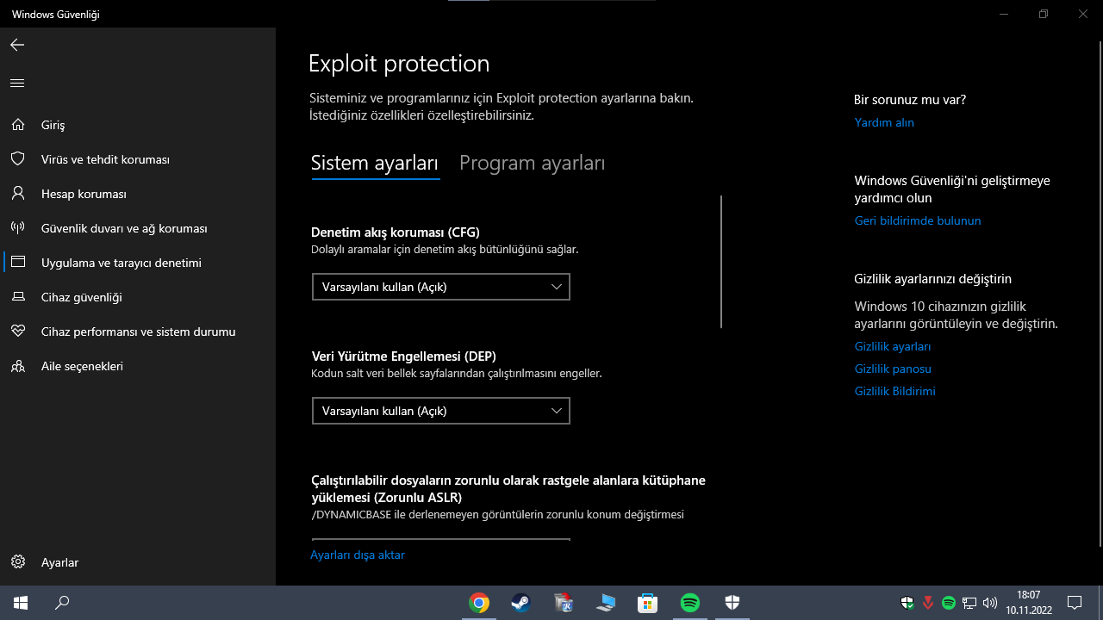Viewport: 1103px width, 620px height.
Task: Launch Google Chrome from the taskbar
Action: 479,603
